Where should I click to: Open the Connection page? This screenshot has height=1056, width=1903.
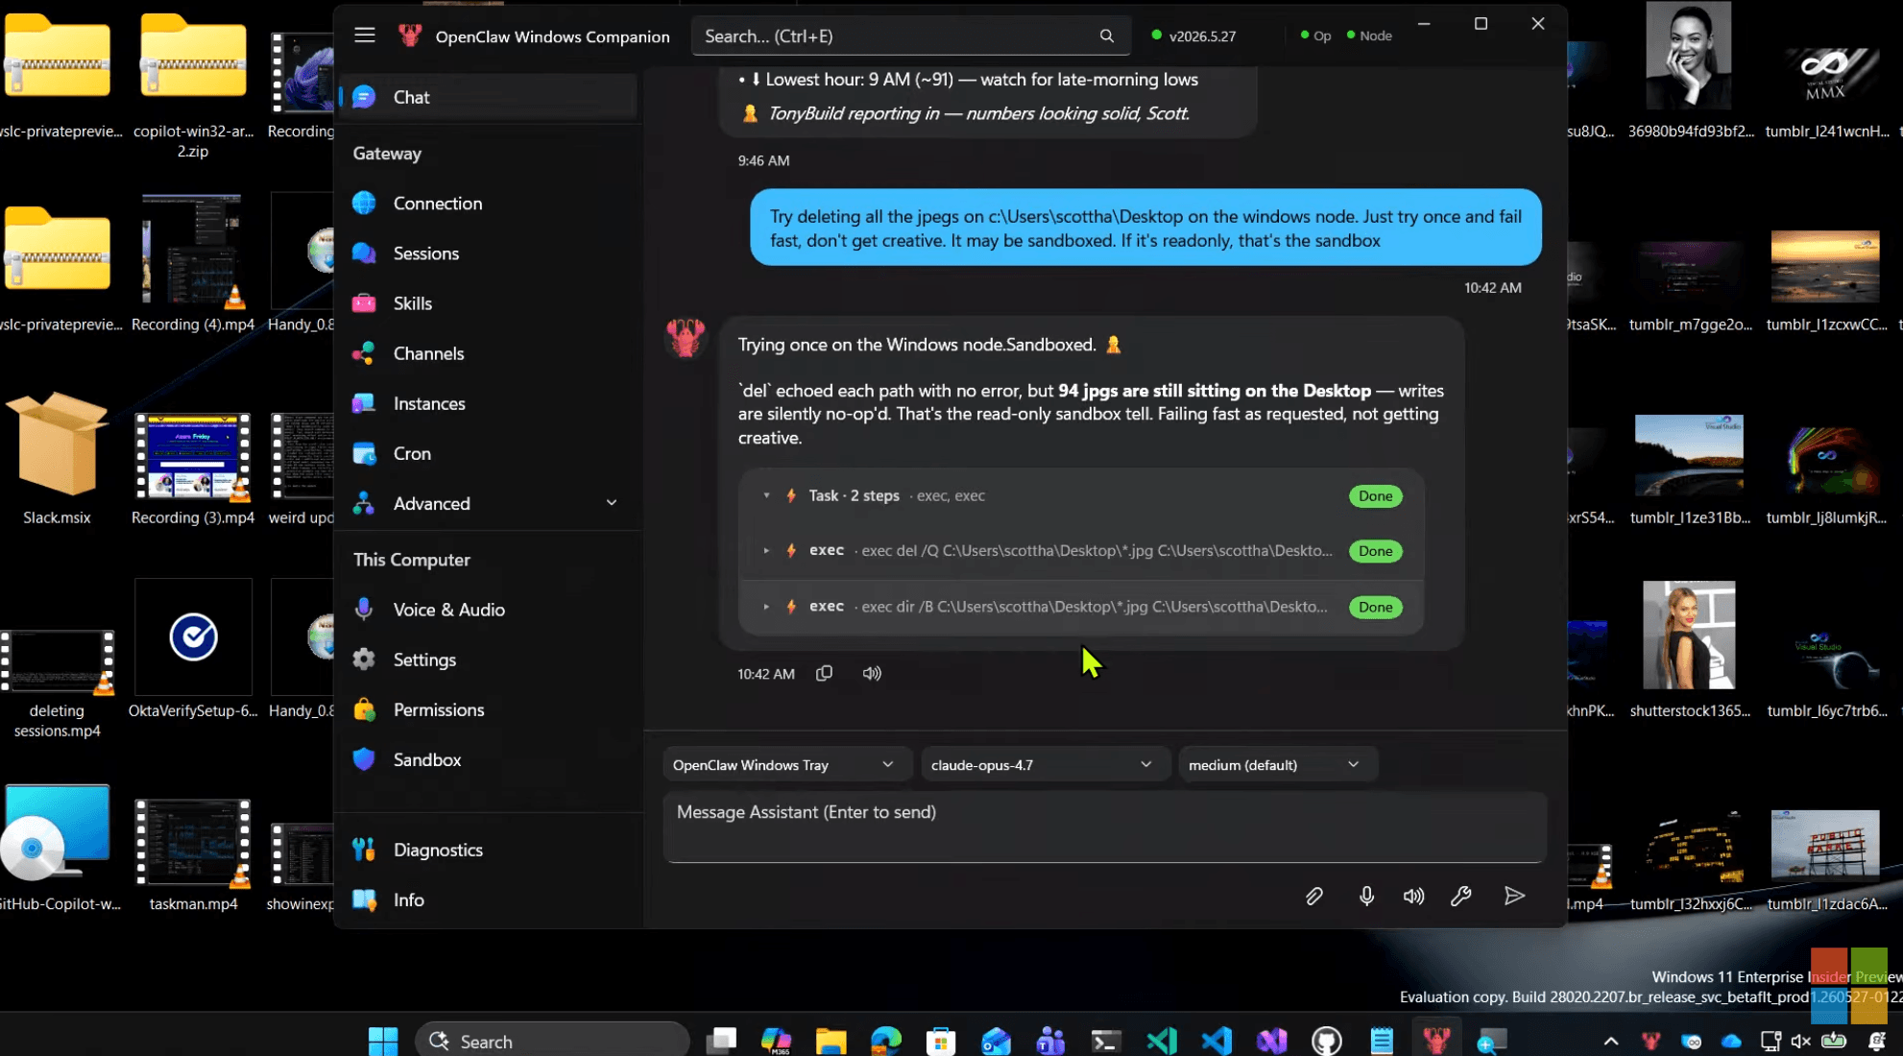click(489, 204)
